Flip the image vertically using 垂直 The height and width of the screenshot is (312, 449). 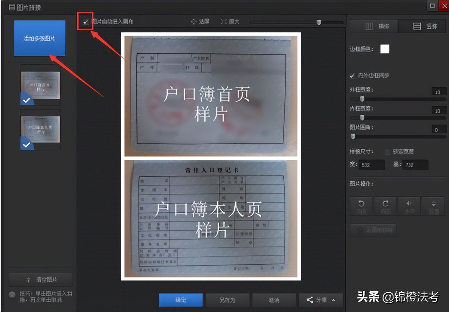[x=433, y=206]
